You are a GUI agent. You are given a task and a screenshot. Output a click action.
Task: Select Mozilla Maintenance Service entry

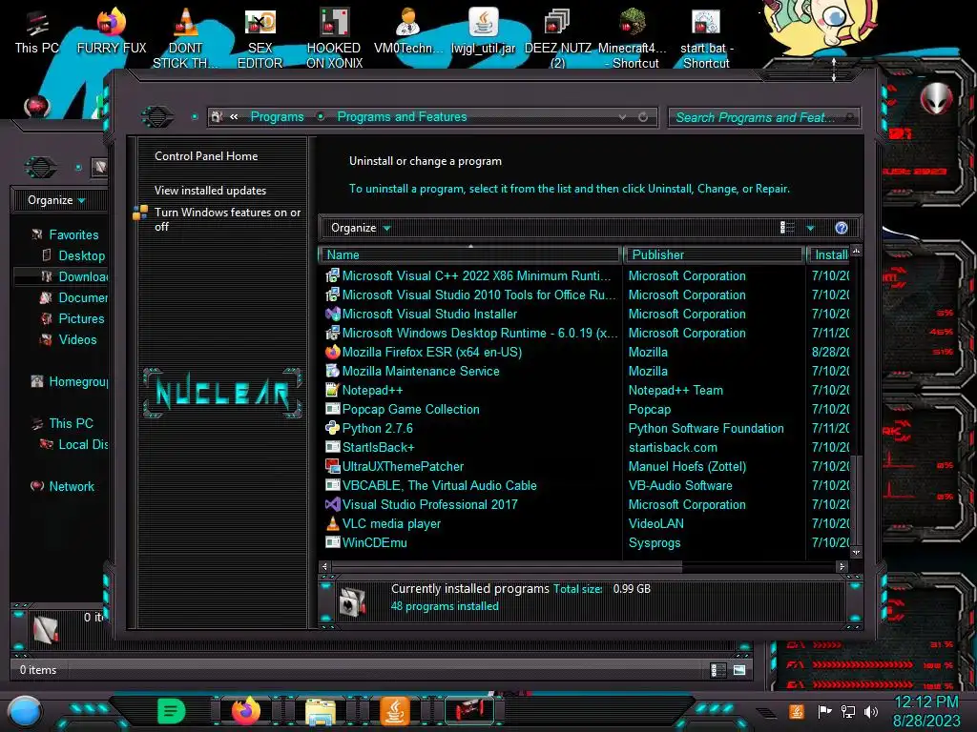coord(421,371)
